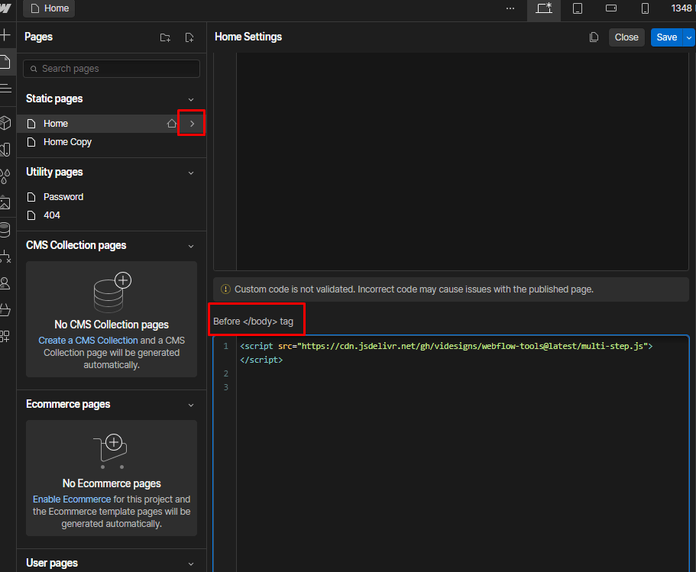Image resolution: width=696 pixels, height=572 pixels.
Task: Open the CMS database icon
Action: point(5,229)
